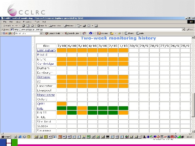The width and height of the screenshot is (195, 146).
Task: Open the File menu
Action: 5,22
